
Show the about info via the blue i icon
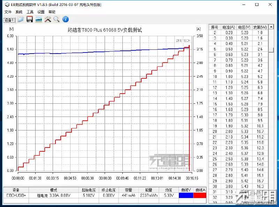click(66, 19)
